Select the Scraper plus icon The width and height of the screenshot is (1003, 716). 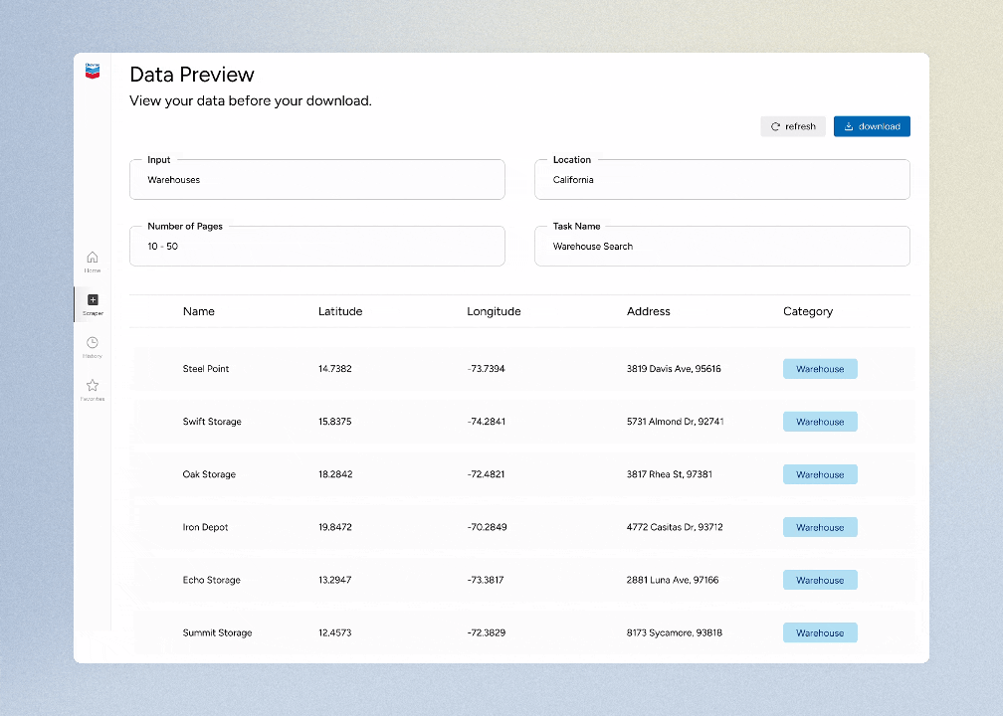(93, 300)
